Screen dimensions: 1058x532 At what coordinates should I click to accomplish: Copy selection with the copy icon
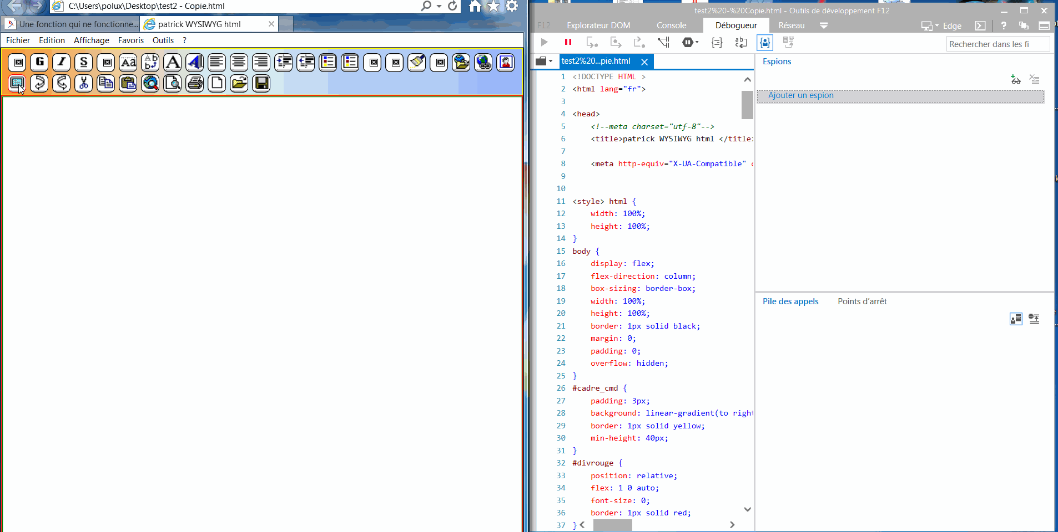106,83
